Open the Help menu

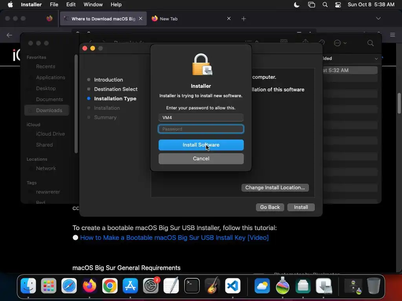coord(116,4)
